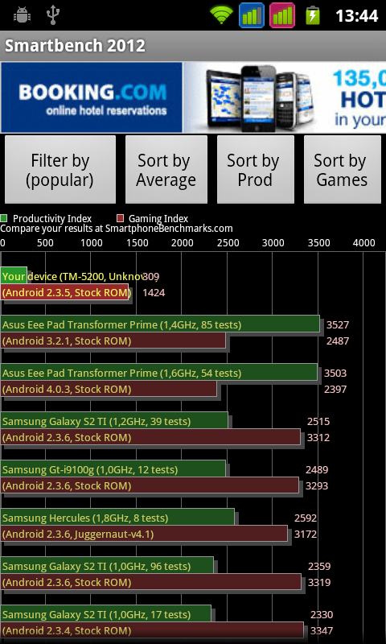Tap the Smartbench 2012 title
The width and height of the screenshot is (386, 644).
point(75,46)
